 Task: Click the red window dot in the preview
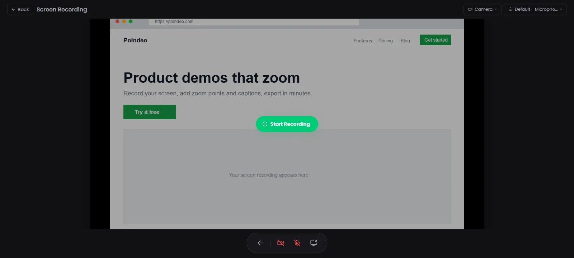point(117,21)
